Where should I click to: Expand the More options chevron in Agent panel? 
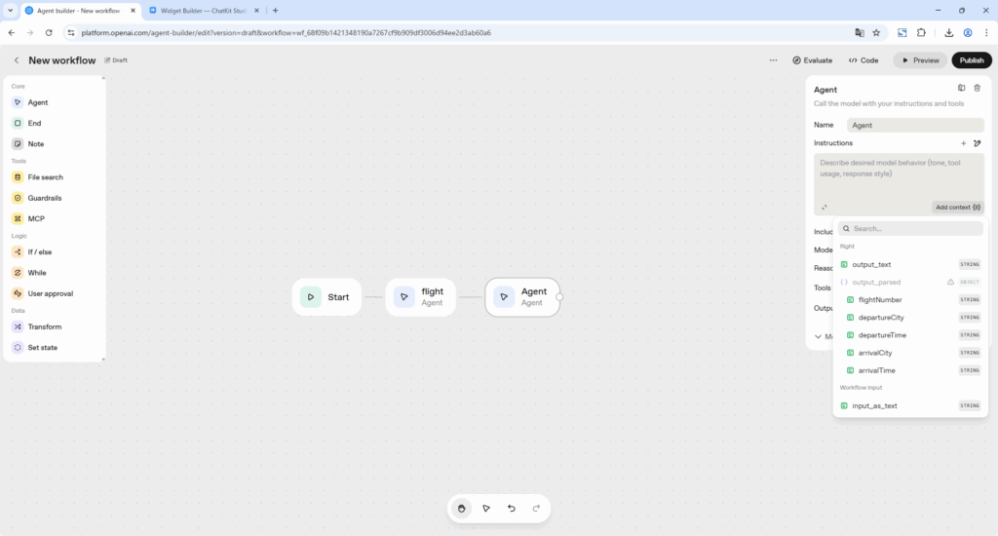[819, 336]
